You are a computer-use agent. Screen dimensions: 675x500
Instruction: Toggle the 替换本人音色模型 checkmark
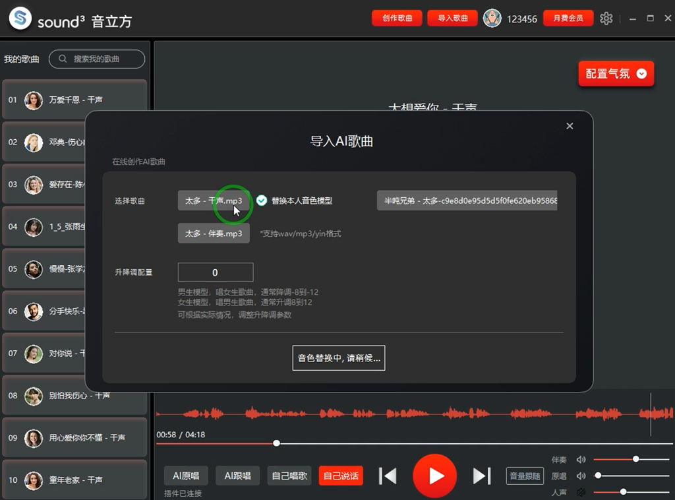tap(263, 201)
